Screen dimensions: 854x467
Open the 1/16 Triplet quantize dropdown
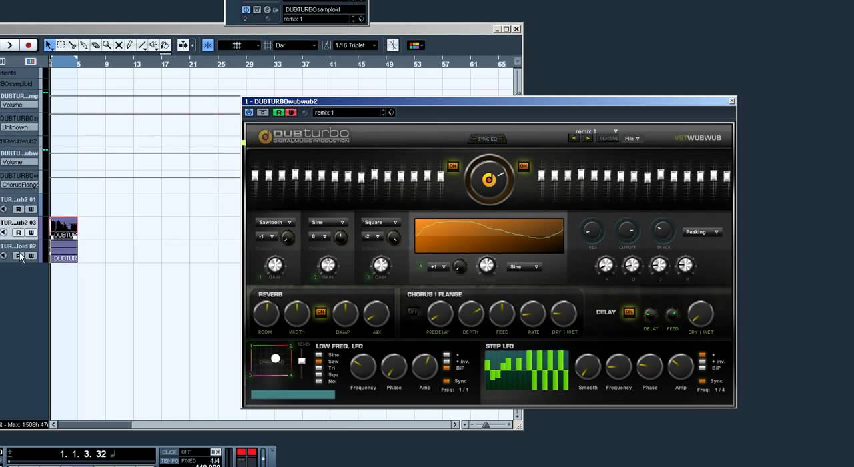tap(355, 45)
